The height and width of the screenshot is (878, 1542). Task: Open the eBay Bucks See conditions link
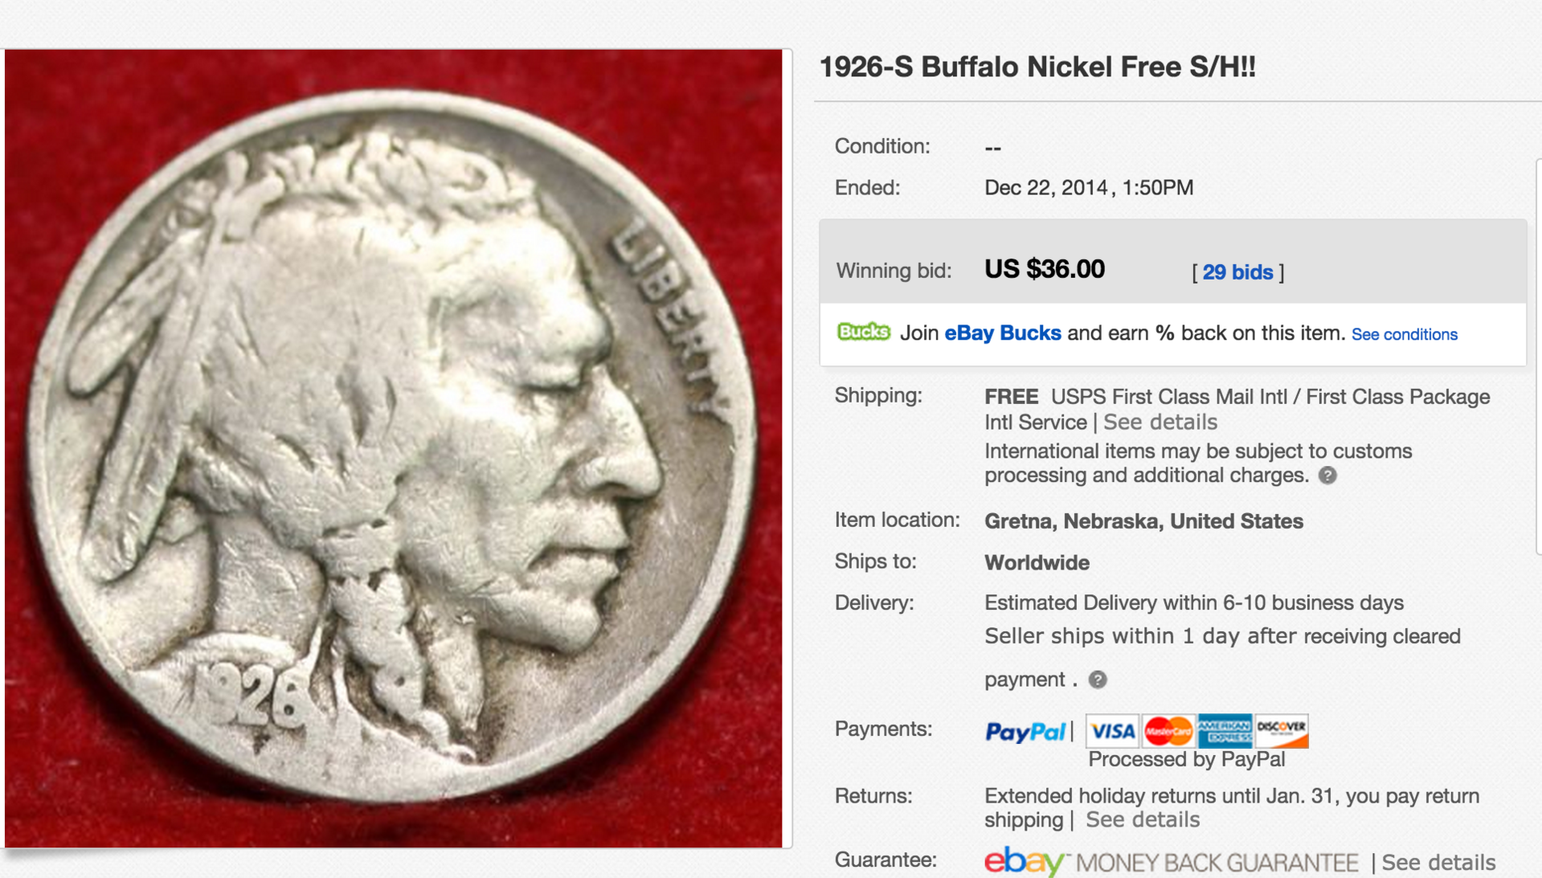pyautogui.click(x=1404, y=334)
